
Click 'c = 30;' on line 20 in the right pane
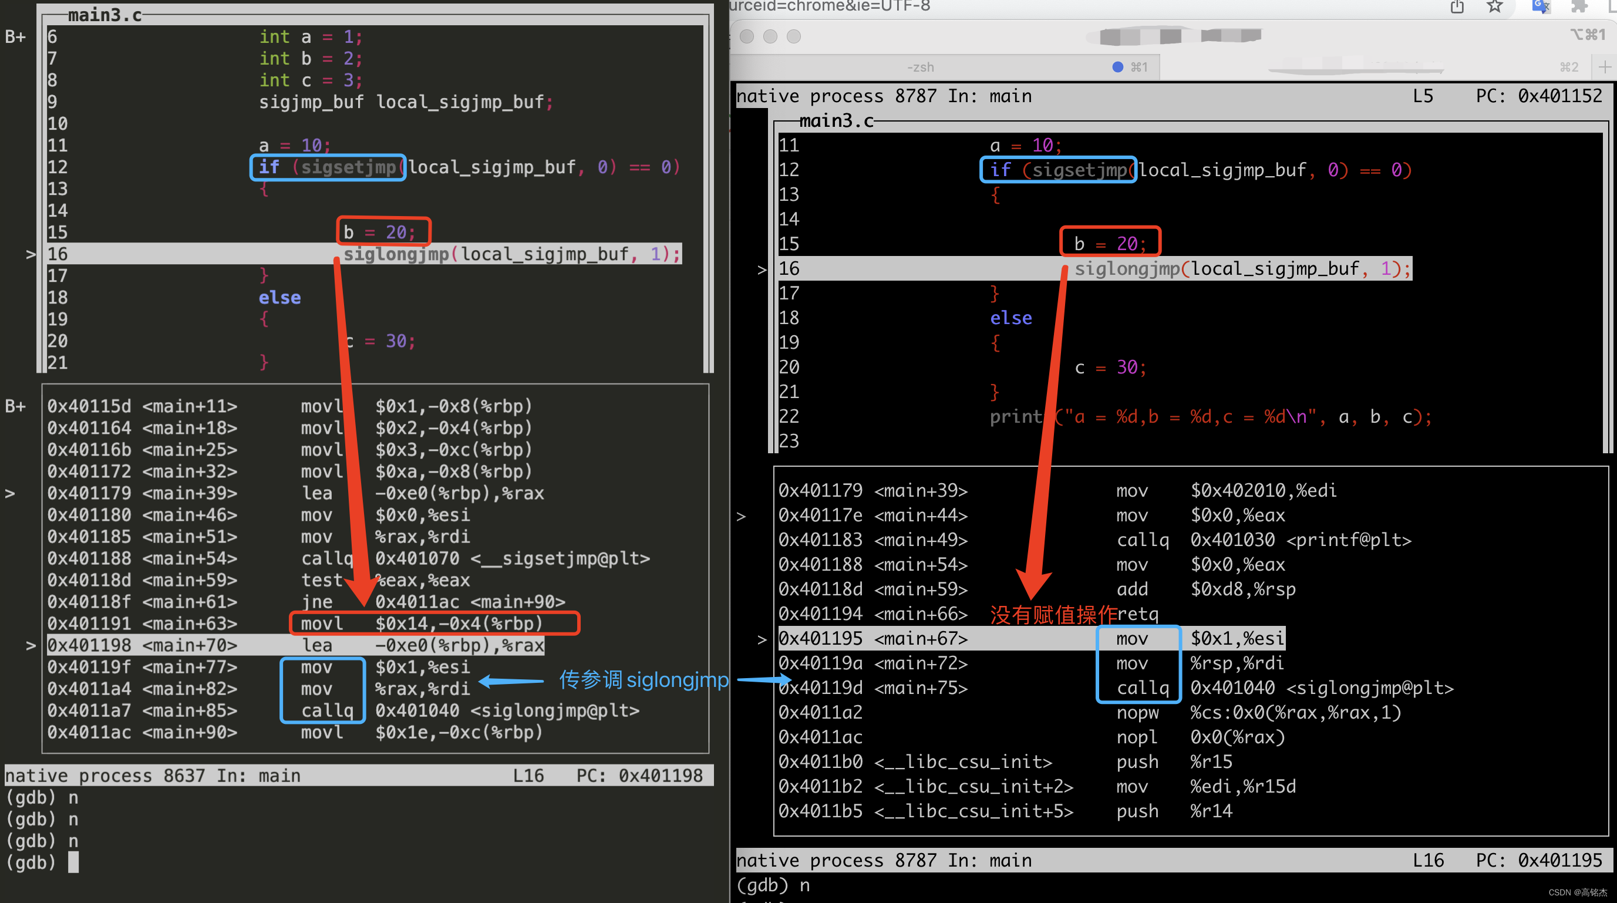click(1110, 367)
